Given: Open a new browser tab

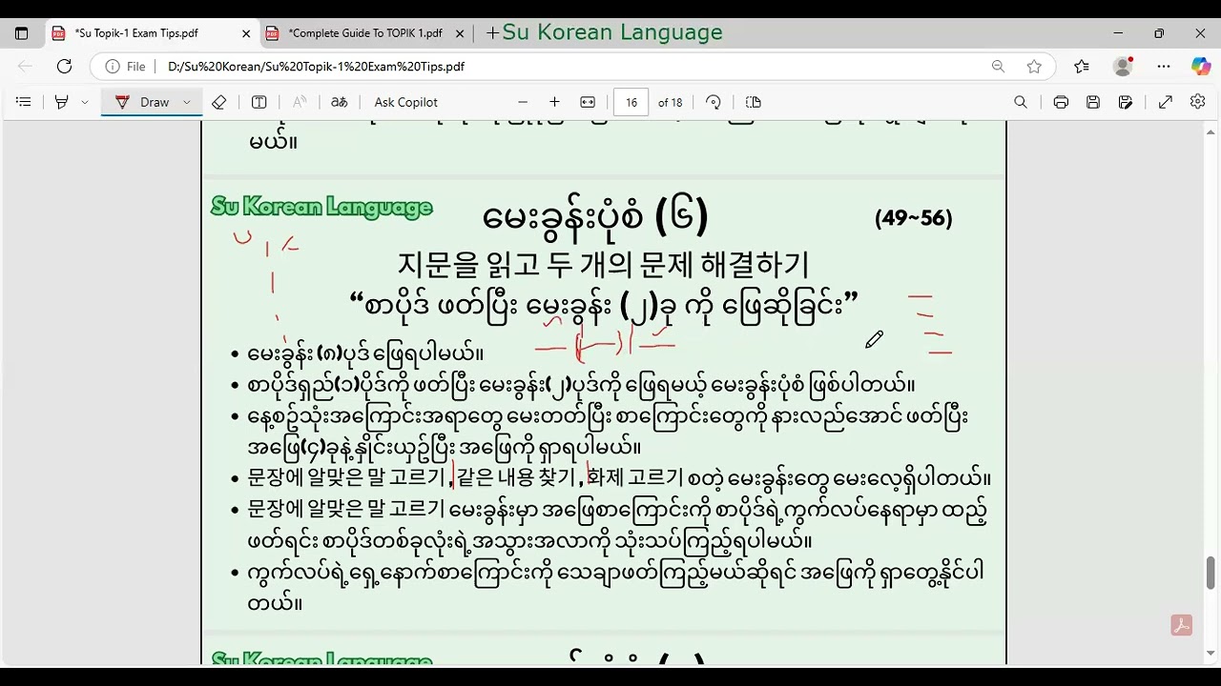Looking at the screenshot, I should (492, 33).
